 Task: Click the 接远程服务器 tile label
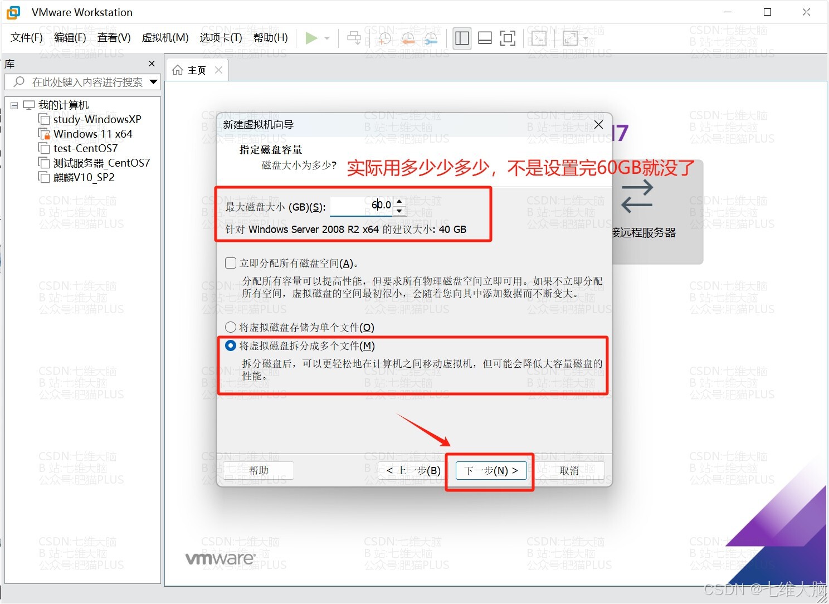[644, 233]
